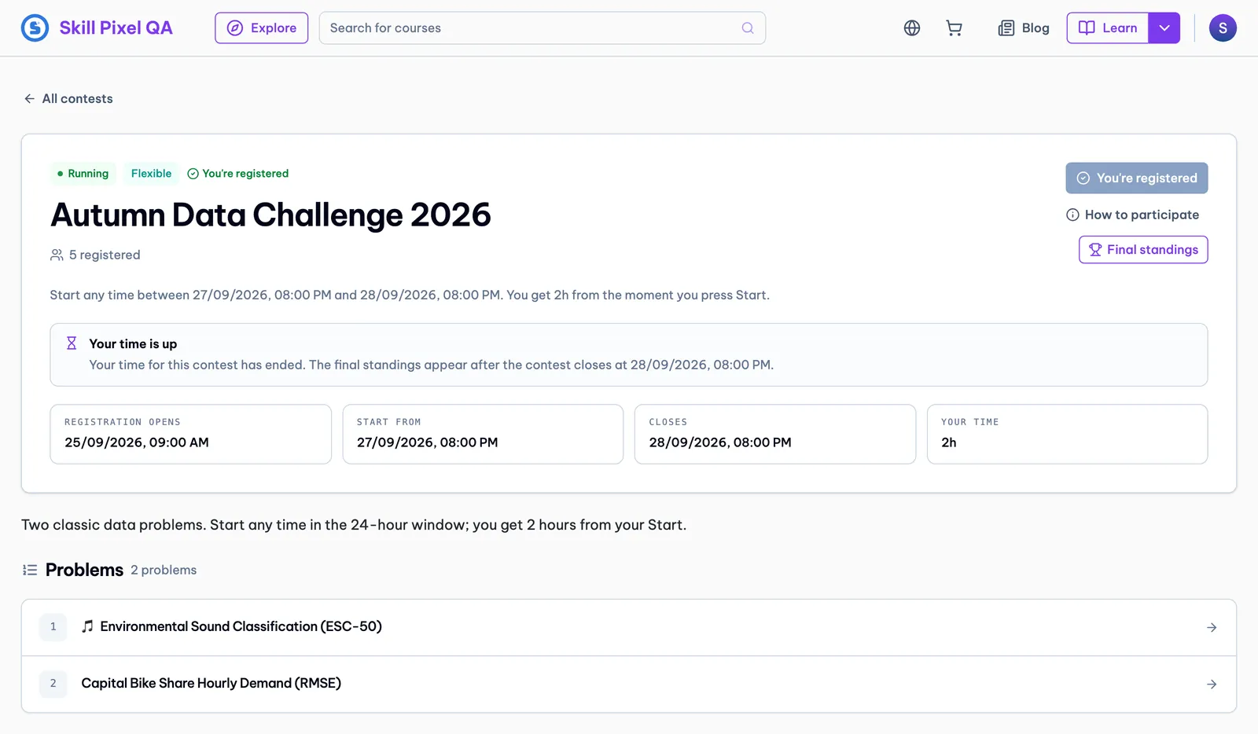The height and width of the screenshot is (734, 1258).
Task: Click the globe language icon
Action: coord(912,28)
